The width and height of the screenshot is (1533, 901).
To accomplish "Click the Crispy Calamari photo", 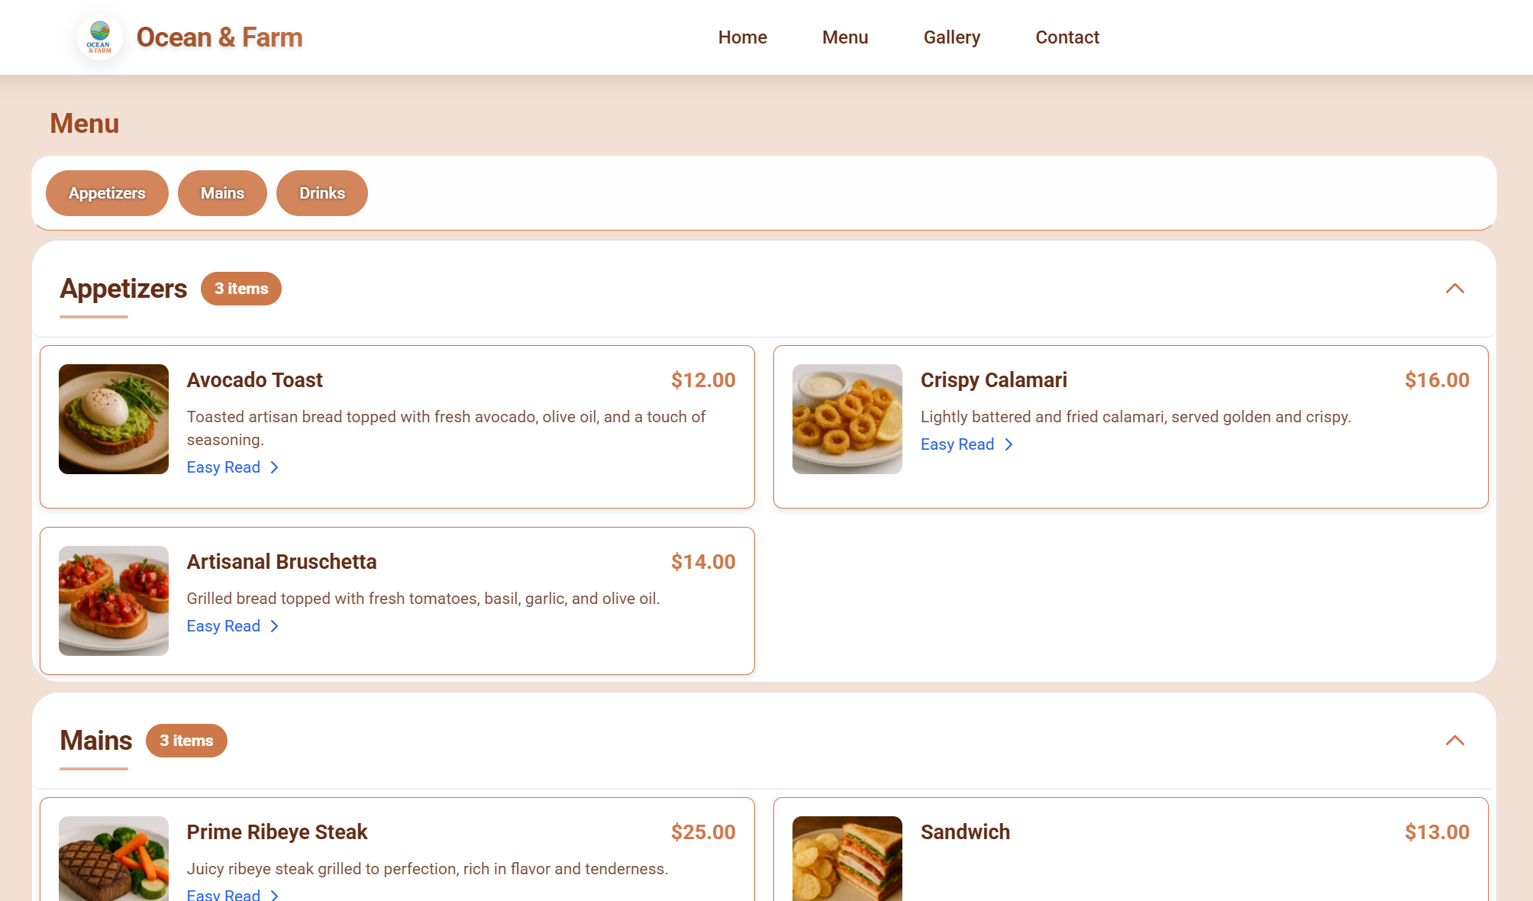I will pyautogui.click(x=847, y=419).
